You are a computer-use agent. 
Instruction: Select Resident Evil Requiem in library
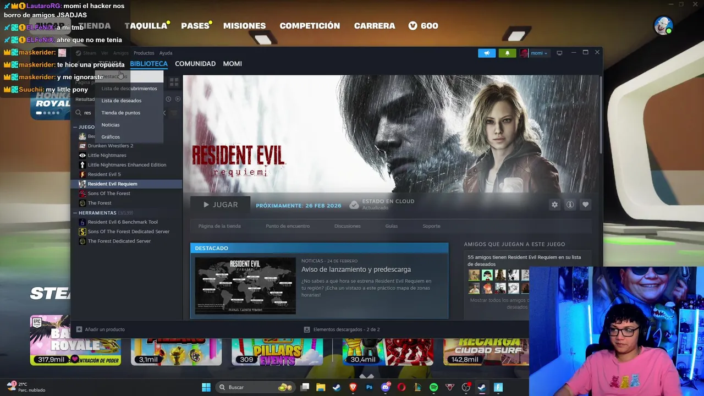pos(113,184)
